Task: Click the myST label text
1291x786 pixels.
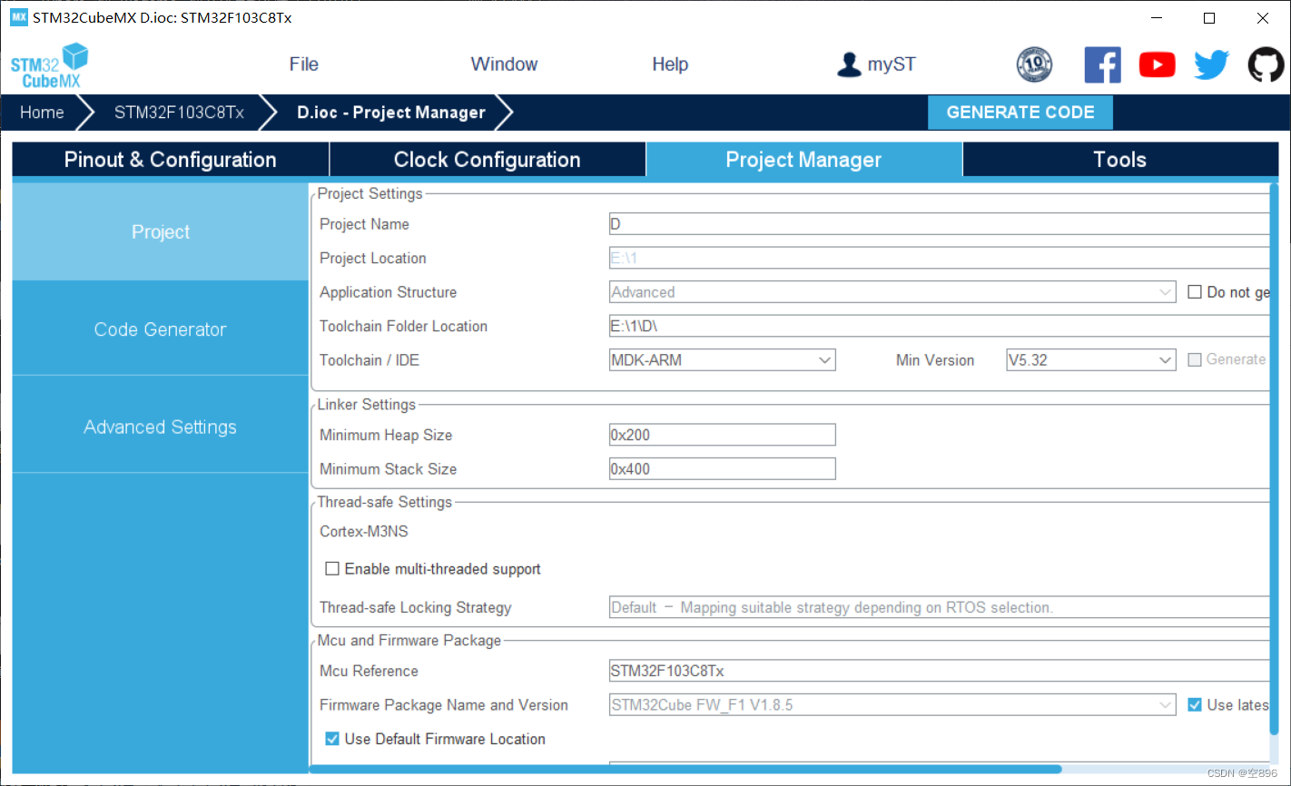Action: tap(892, 64)
